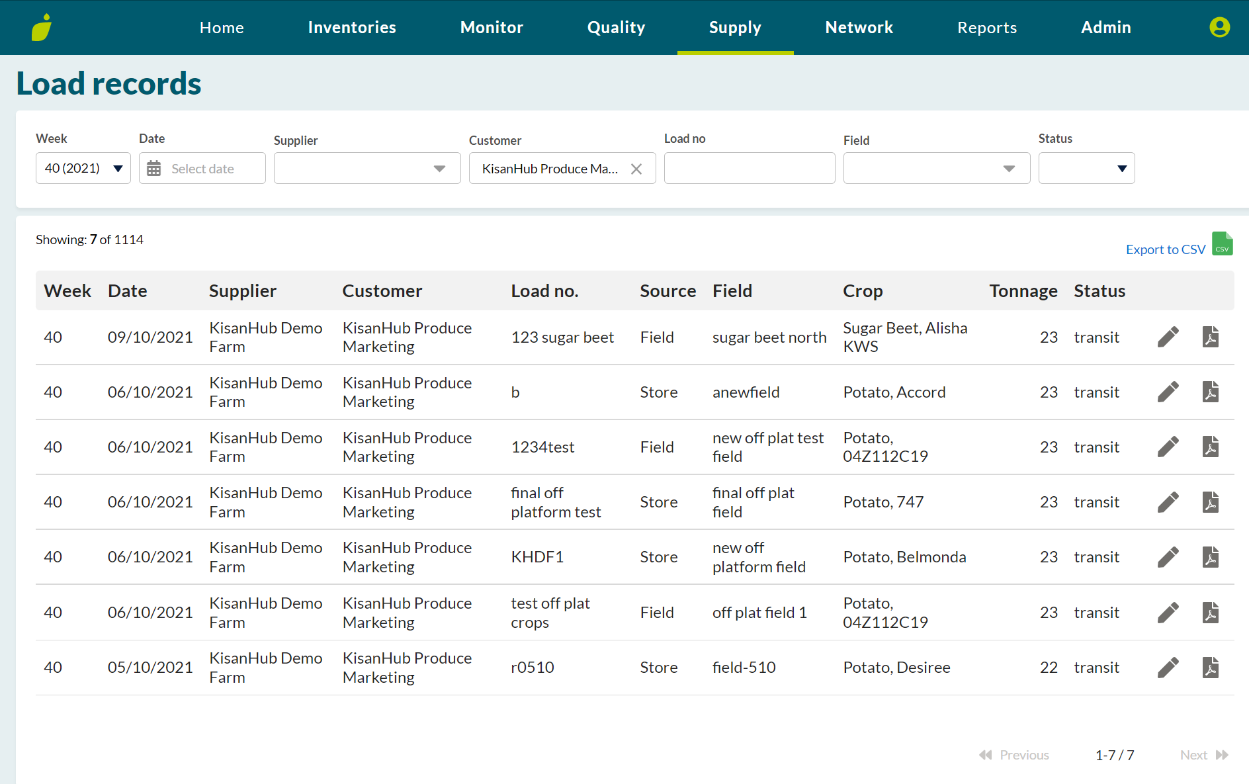
Task: Click the Select date input
Action: coord(202,168)
